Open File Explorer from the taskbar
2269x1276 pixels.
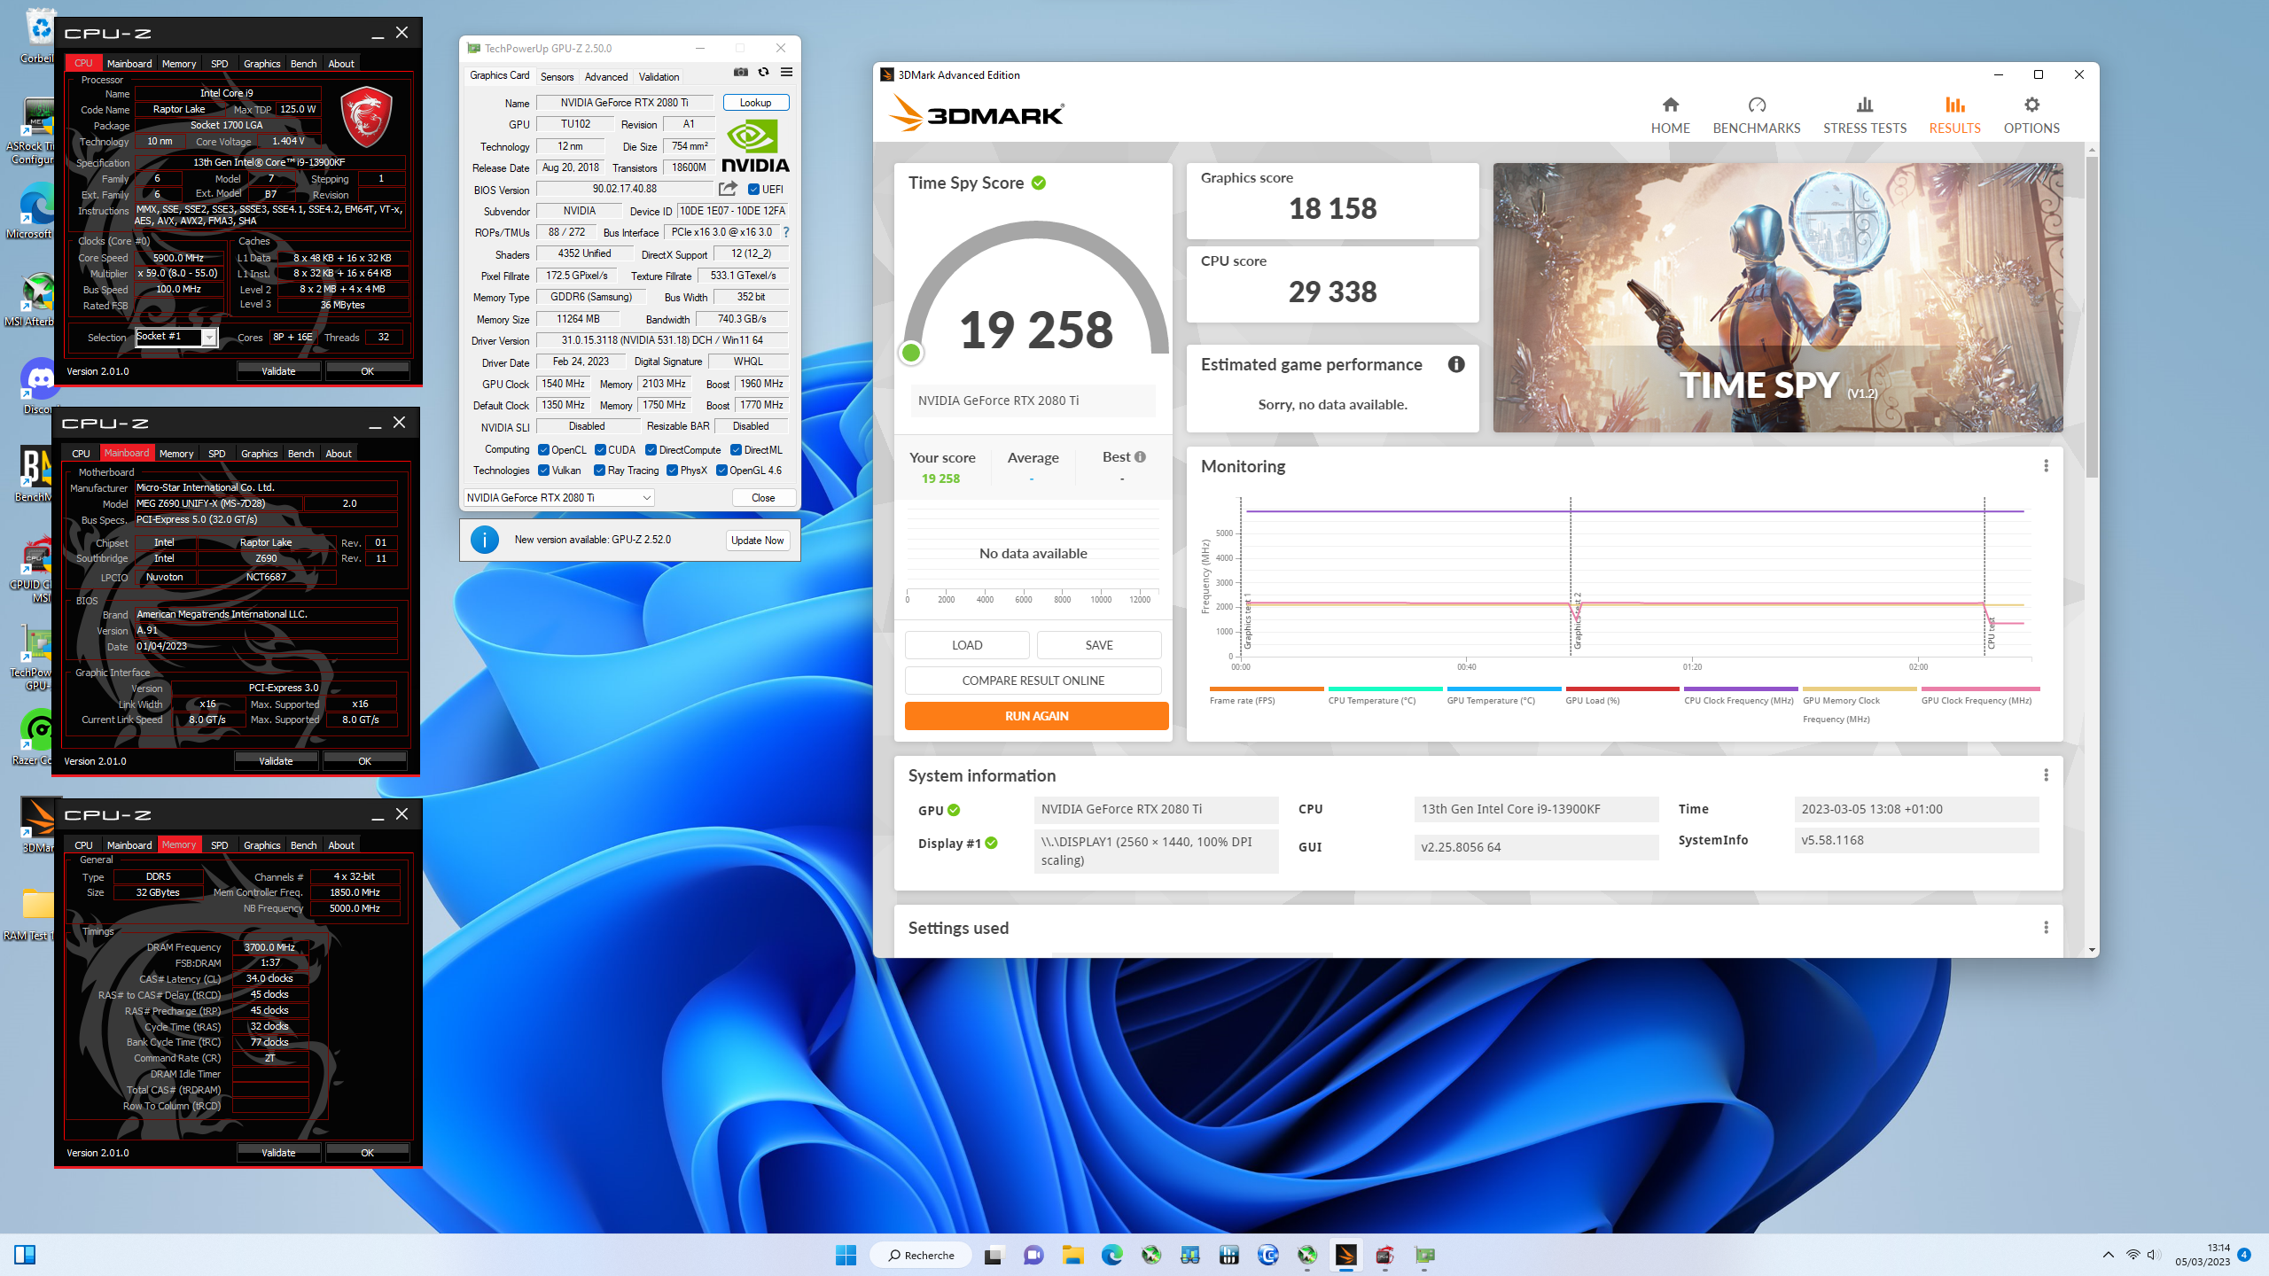click(x=1073, y=1255)
